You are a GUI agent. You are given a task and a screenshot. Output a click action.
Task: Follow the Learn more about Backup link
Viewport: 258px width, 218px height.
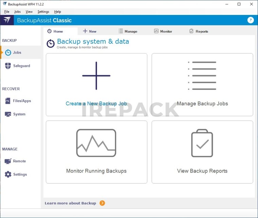[70, 203]
